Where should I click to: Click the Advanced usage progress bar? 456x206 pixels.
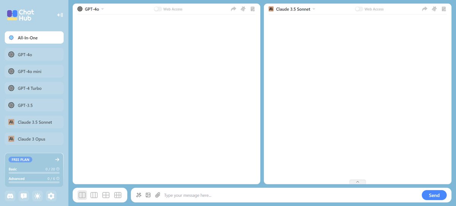tap(34, 182)
